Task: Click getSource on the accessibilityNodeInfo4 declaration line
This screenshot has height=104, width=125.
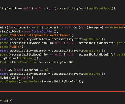Action: (x=93, y=51)
